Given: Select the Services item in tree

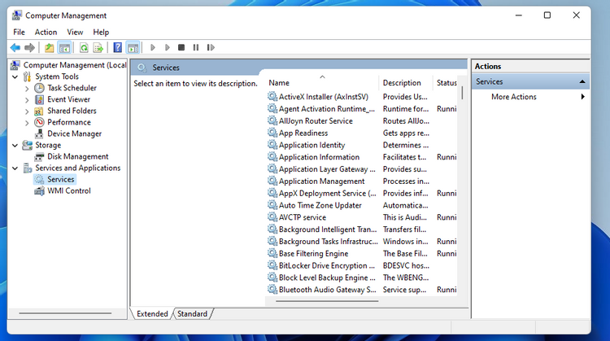Looking at the screenshot, I should coord(61,180).
